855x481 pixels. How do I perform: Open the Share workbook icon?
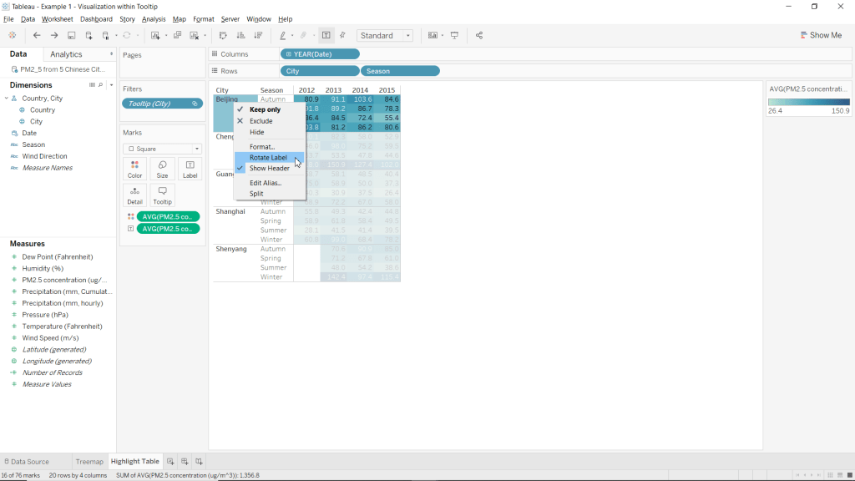click(x=478, y=36)
